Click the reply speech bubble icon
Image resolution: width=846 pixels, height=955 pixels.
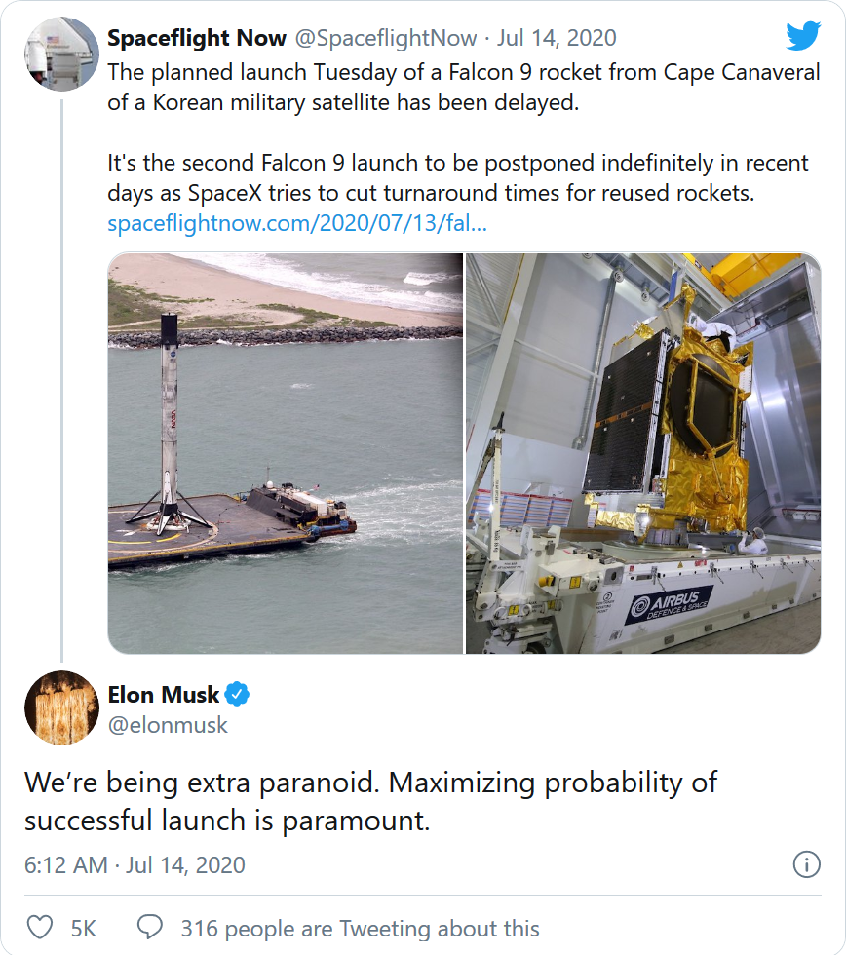150,928
